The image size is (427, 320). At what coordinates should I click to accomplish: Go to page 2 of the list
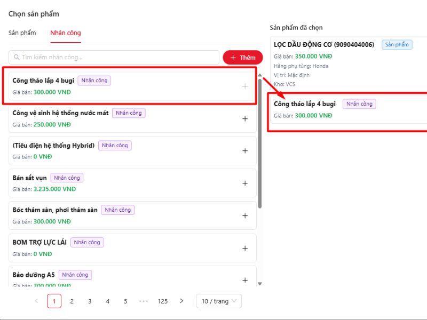(72, 301)
